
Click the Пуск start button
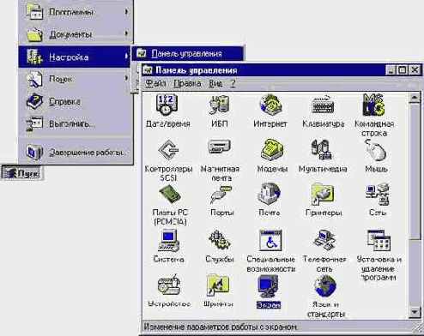point(22,173)
